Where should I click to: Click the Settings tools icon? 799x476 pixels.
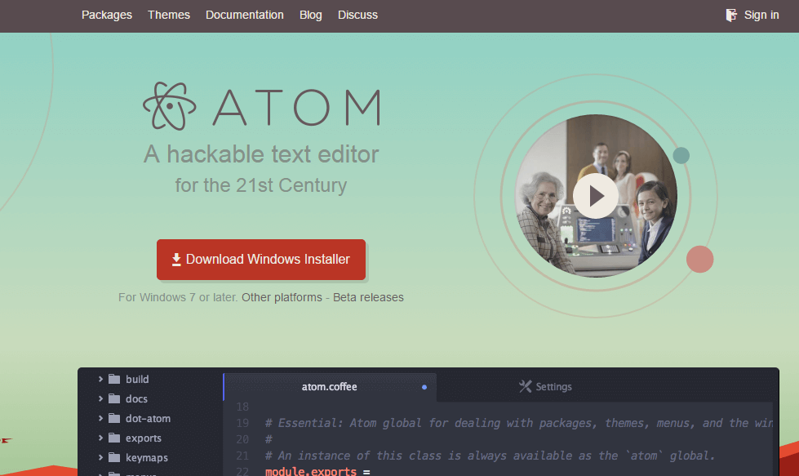coord(525,386)
